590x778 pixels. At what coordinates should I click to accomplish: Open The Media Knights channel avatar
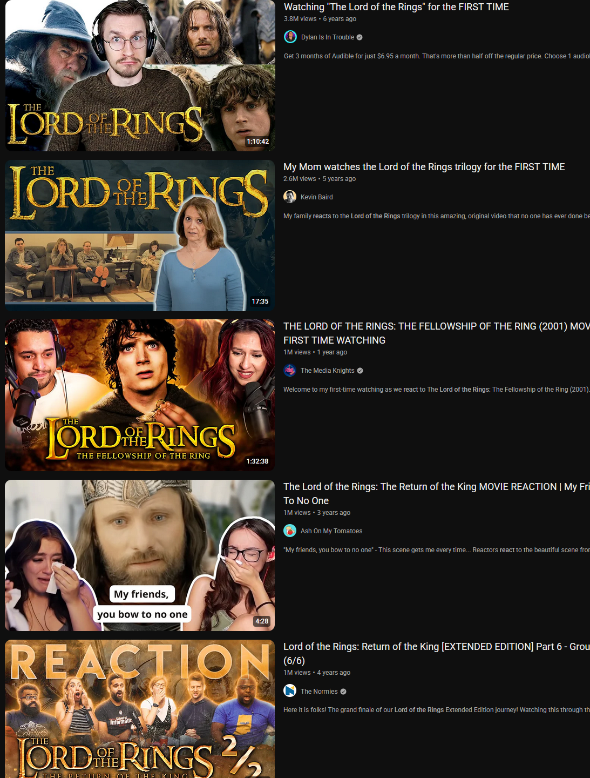[290, 370]
